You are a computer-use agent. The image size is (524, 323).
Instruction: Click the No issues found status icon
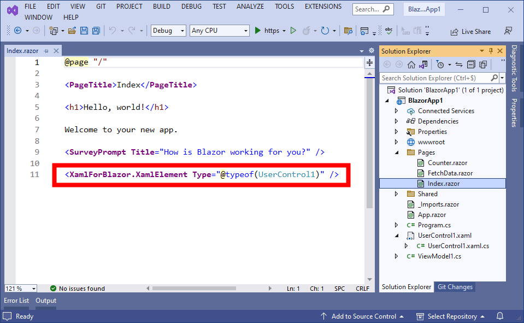click(x=52, y=288)
